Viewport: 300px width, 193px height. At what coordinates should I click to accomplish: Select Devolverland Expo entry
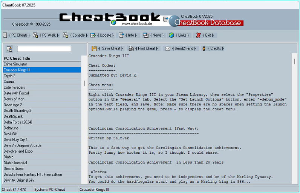42,151
